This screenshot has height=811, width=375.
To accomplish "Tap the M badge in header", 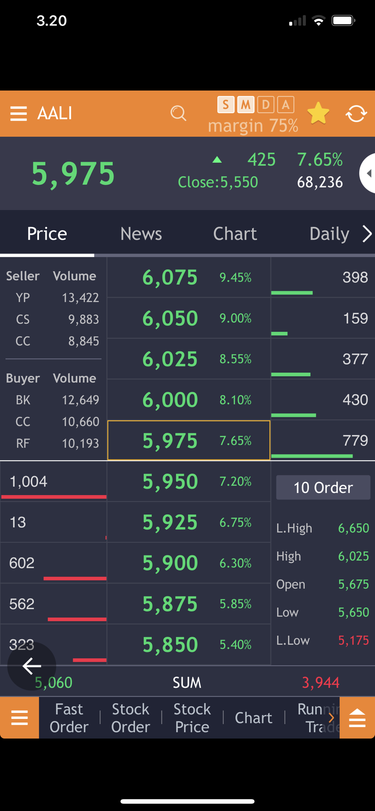I will click(x=246, y=105).
